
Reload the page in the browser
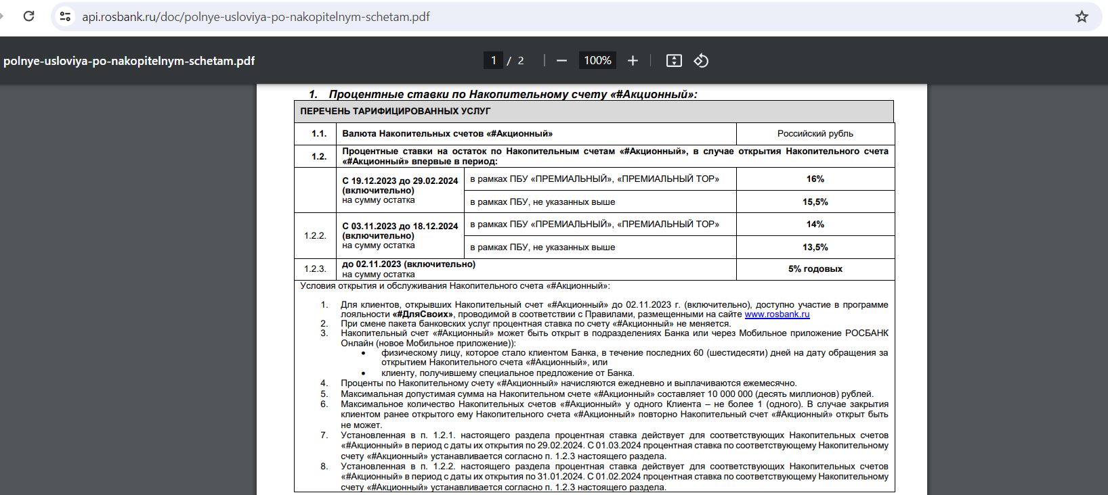coord(28,16)
